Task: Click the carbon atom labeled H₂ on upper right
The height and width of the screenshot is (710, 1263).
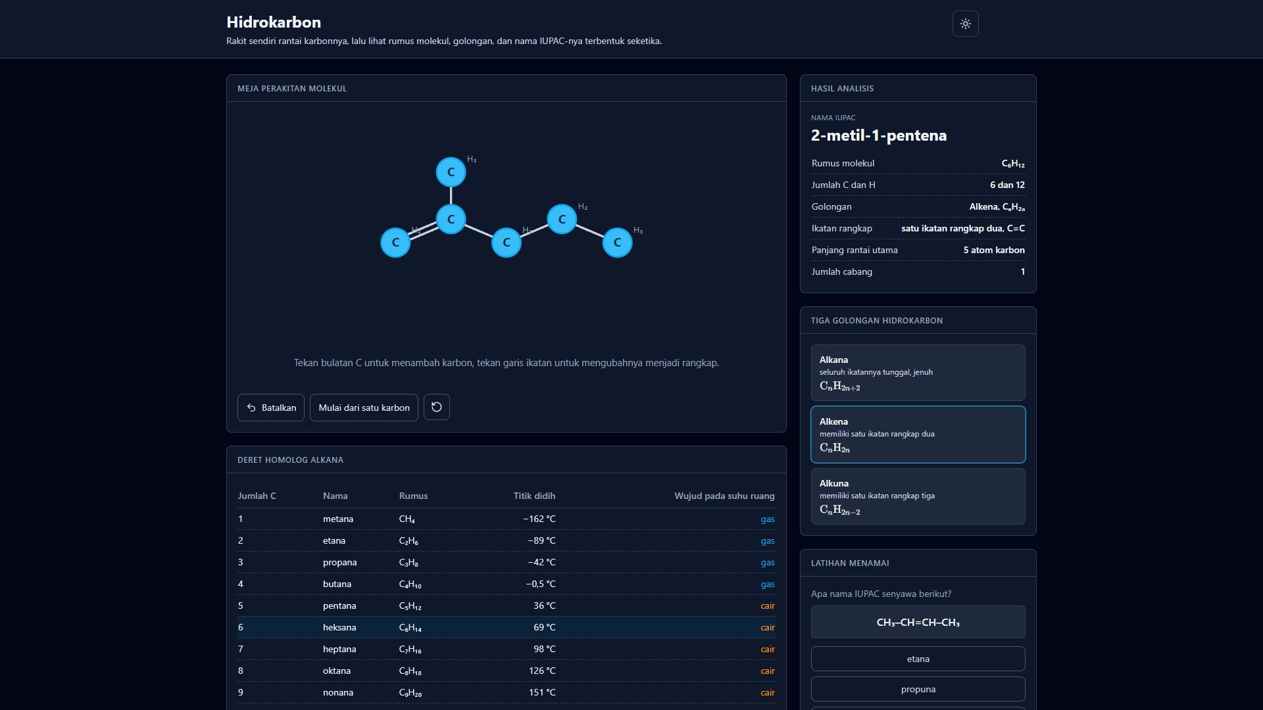Action: 562,219
